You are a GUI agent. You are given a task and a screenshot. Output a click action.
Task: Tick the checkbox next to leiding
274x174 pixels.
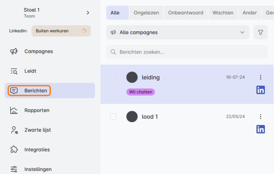click(113, 77)
